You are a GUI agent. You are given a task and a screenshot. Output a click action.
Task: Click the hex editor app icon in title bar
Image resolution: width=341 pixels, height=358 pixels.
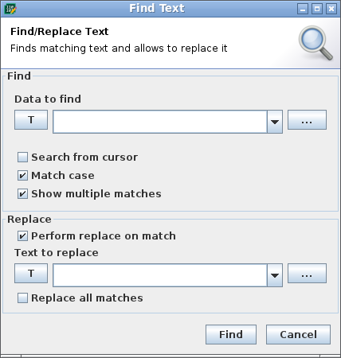pos(10,9)
